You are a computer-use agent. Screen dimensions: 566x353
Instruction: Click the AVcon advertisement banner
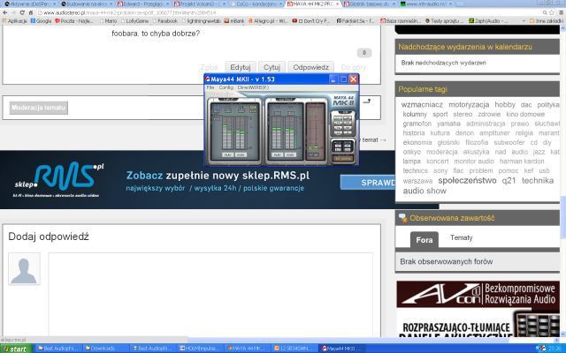478,294
